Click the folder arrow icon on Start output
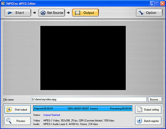 click(x=9, y=109)
